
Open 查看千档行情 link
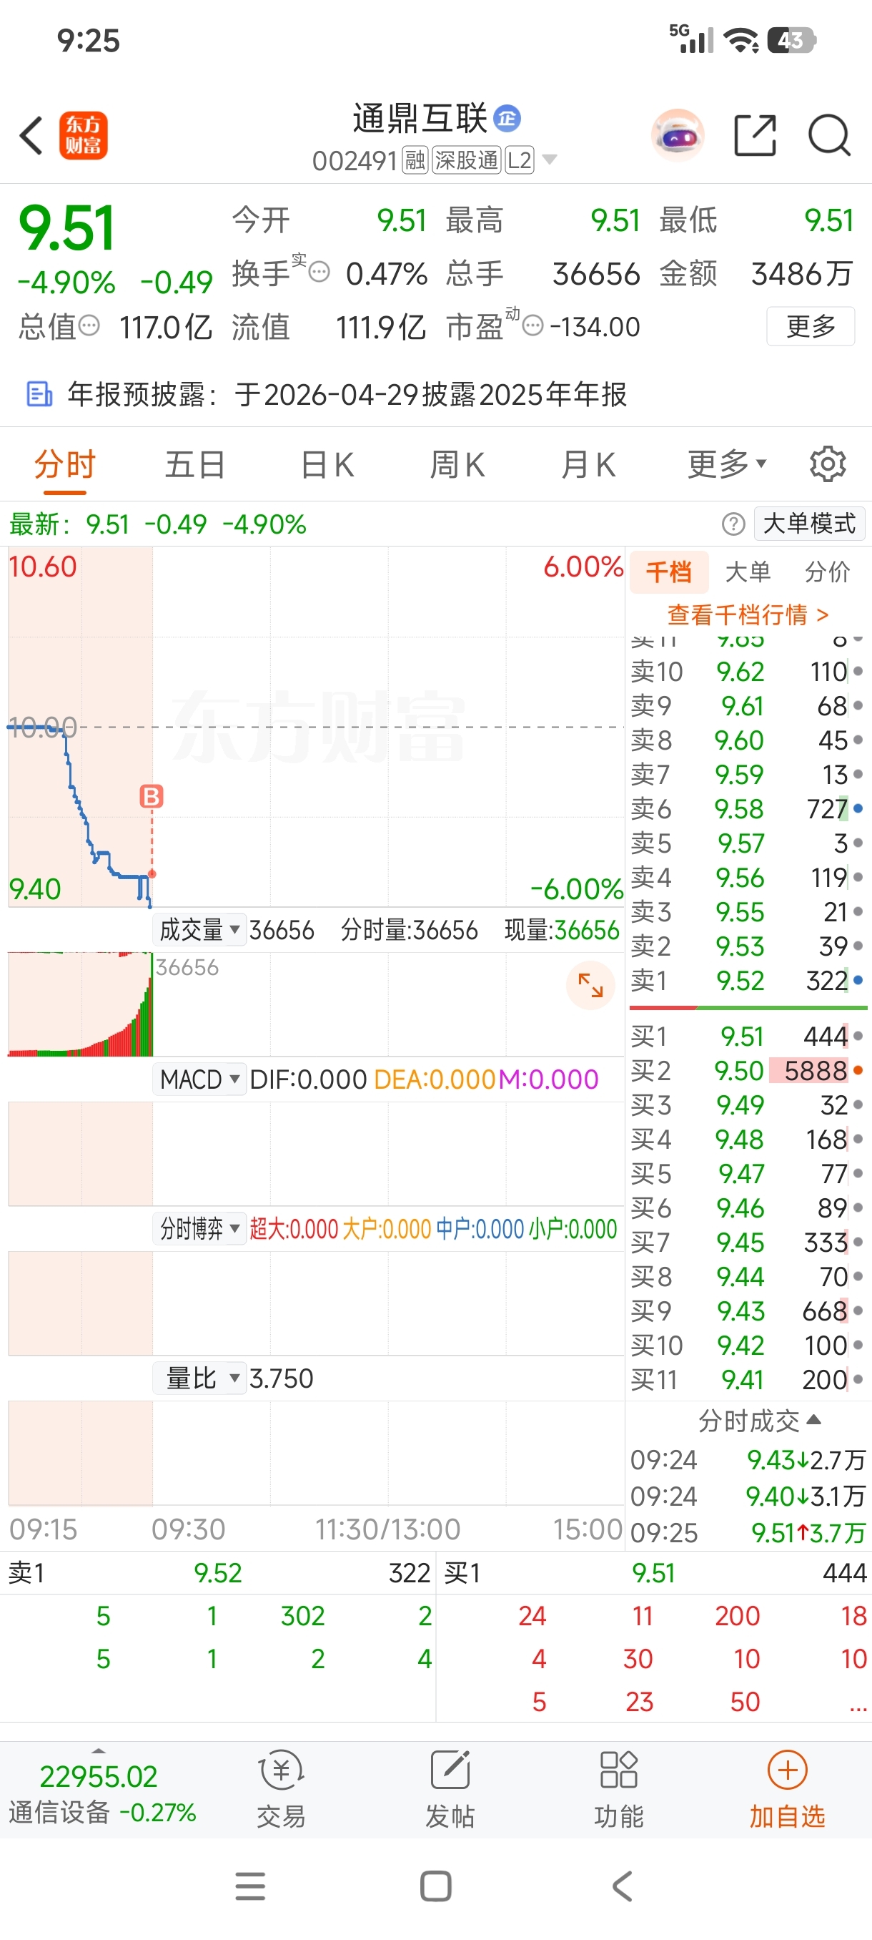point(748,615)
